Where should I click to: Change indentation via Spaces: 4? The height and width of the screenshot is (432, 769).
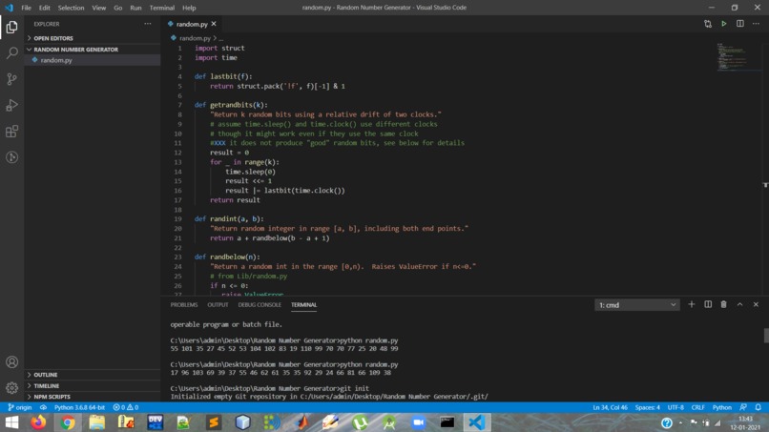(648, 407)
